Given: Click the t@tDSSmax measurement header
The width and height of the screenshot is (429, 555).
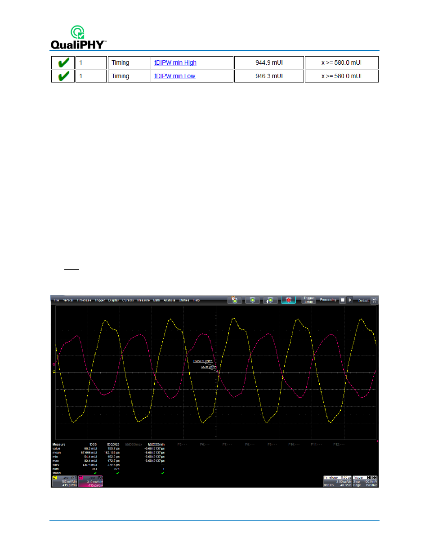Looking at the screenshot, I should click(x=134, y=444).
